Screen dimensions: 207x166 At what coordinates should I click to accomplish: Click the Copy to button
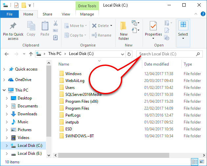click(75, 35)
